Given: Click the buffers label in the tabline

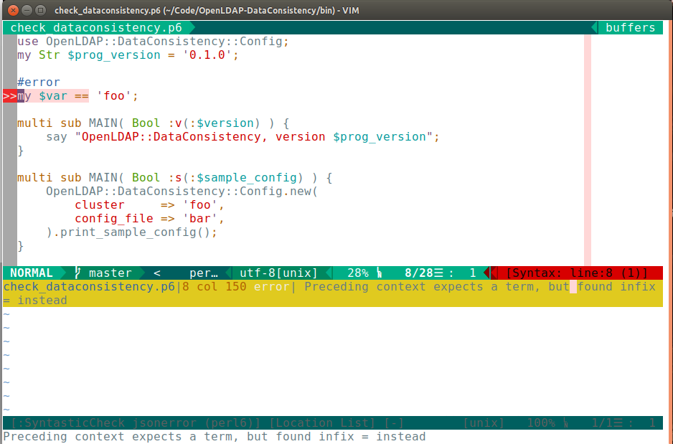Looking at the screenshot, I should point(630,28).
